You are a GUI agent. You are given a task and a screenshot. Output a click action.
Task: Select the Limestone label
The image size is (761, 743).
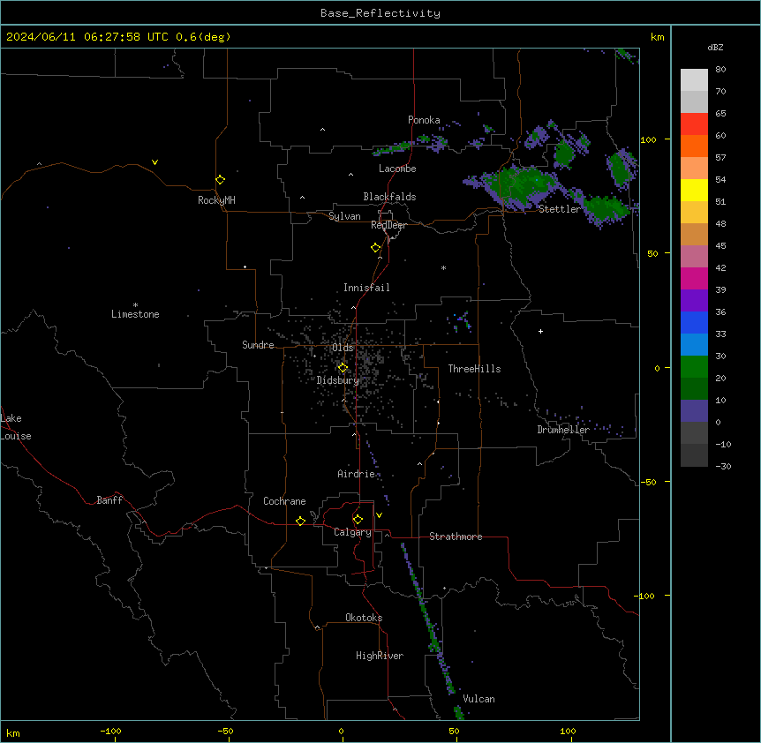135,314
